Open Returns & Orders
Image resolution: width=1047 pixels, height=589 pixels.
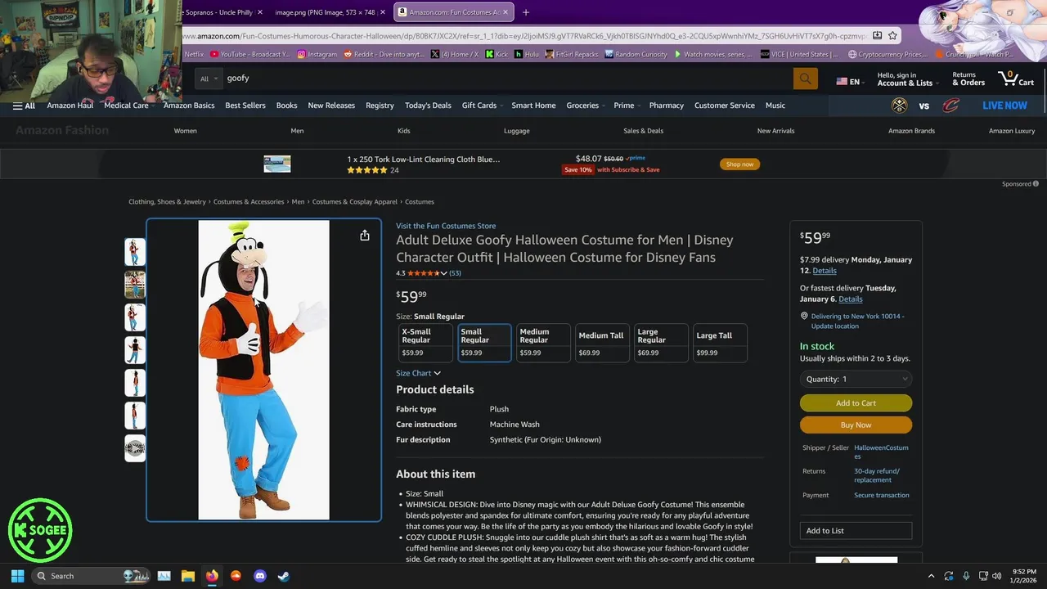968,79
